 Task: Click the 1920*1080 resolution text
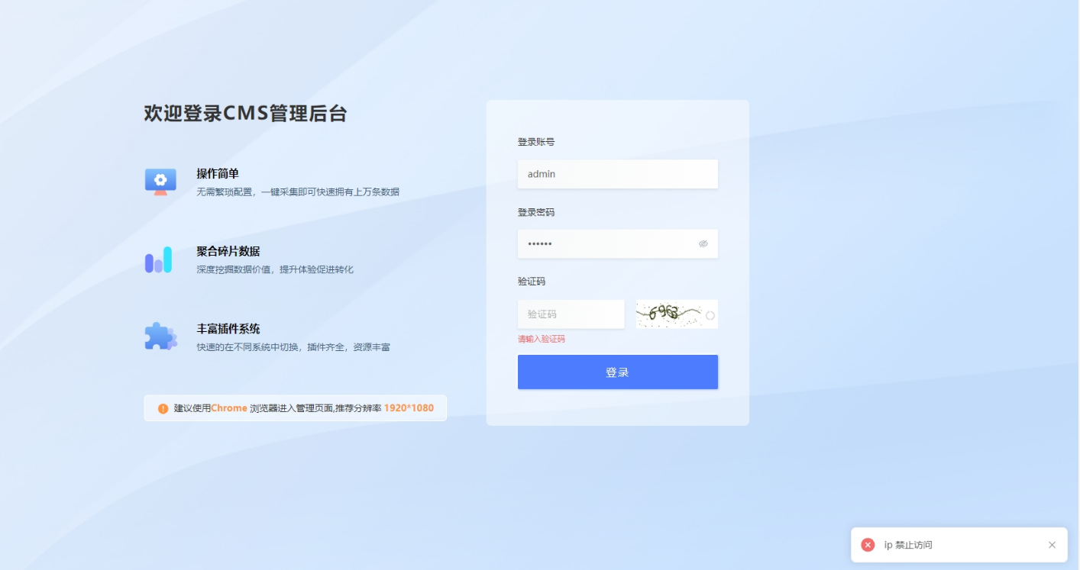(409, 408)
